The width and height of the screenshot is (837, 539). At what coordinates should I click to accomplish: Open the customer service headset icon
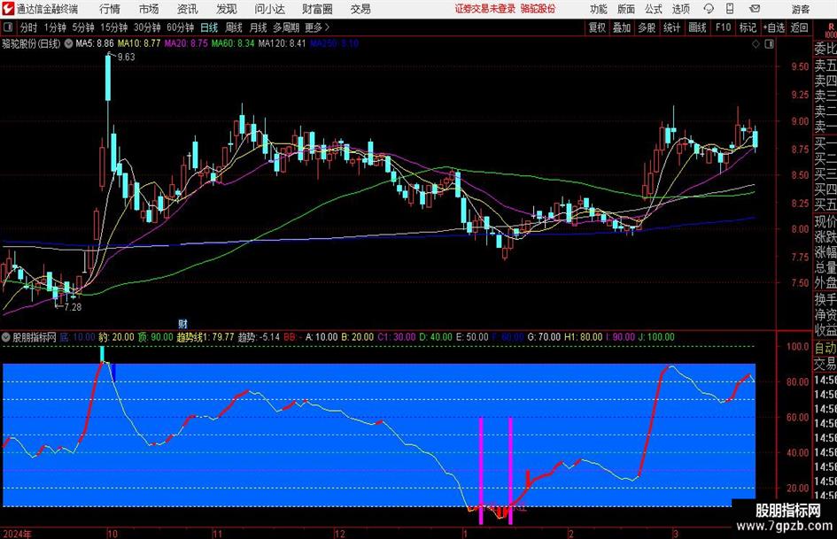(x=709, y=9)
